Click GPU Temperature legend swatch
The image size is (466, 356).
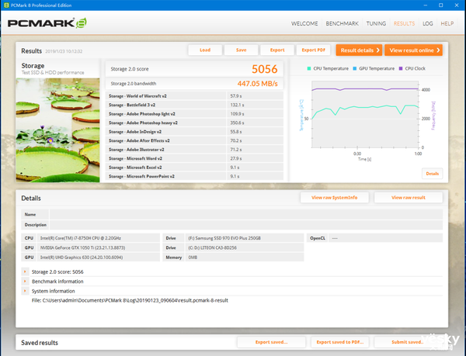tap(355, 68)
